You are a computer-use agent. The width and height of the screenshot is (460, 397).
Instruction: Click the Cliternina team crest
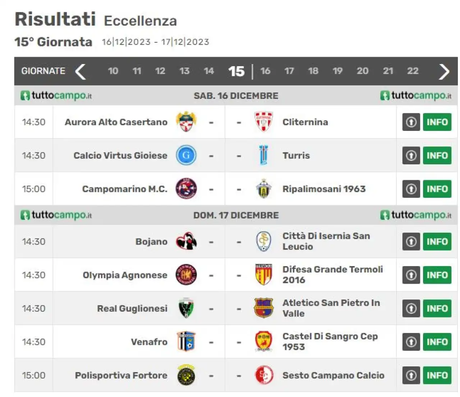264,122
